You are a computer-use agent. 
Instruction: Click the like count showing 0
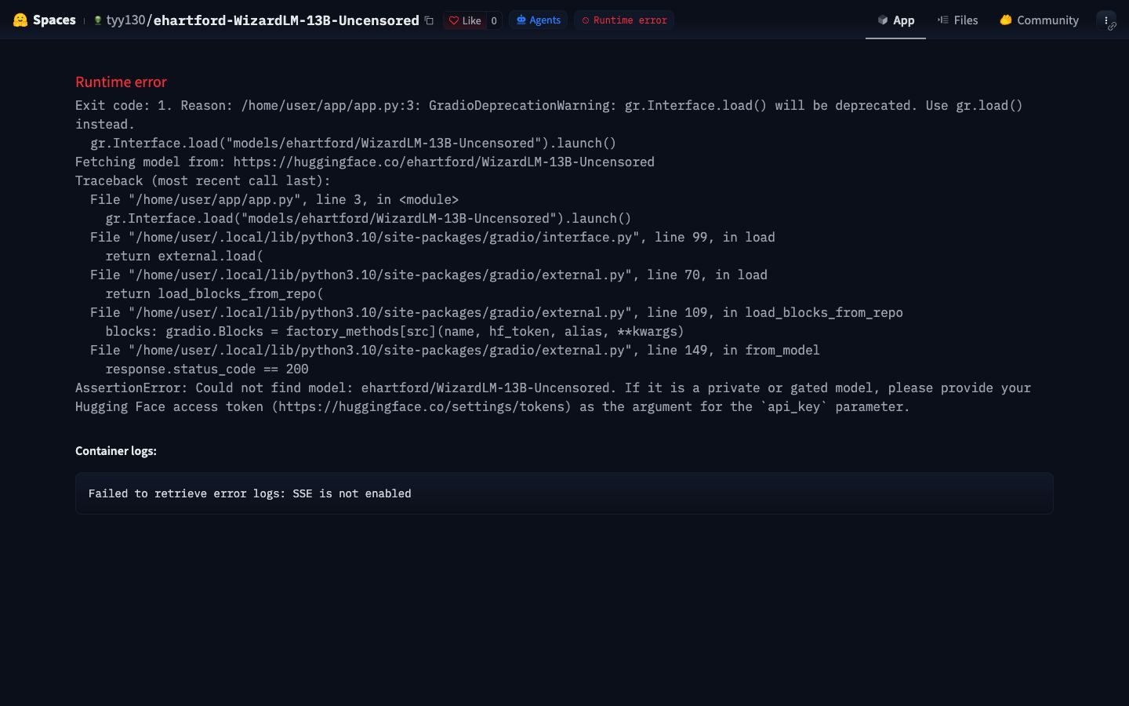[494, 20]
